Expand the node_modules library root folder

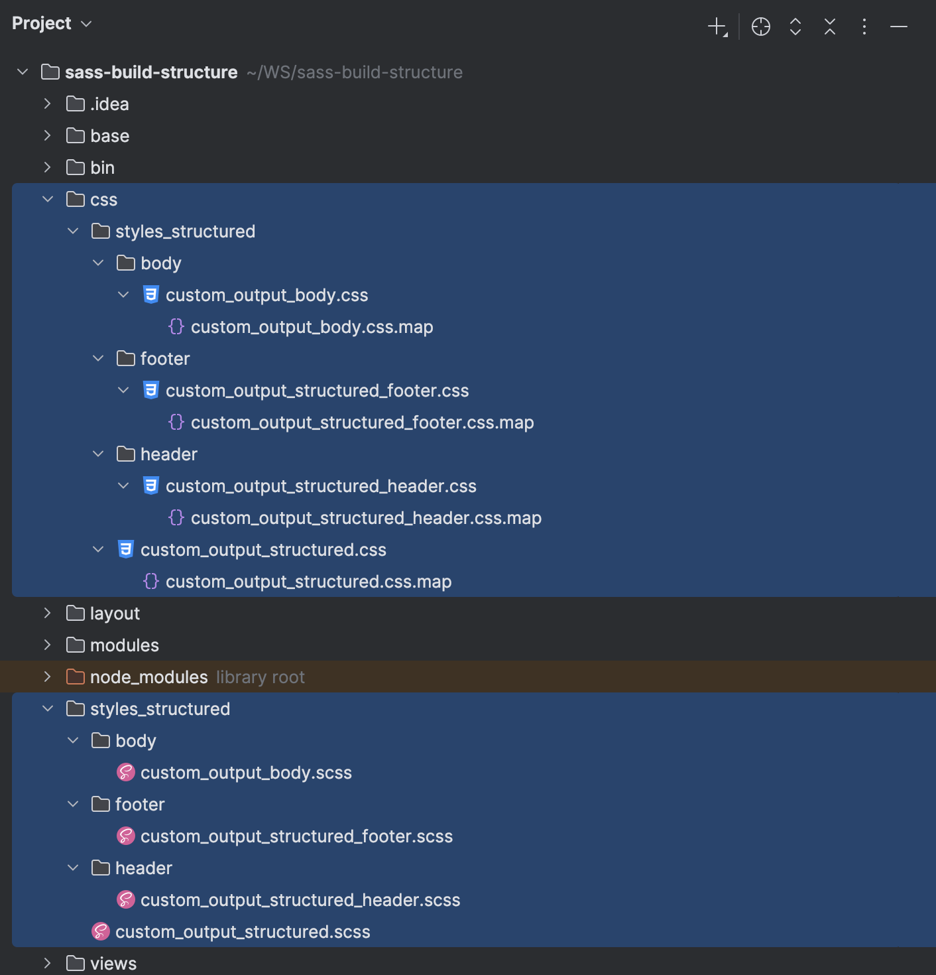[48, 677]
